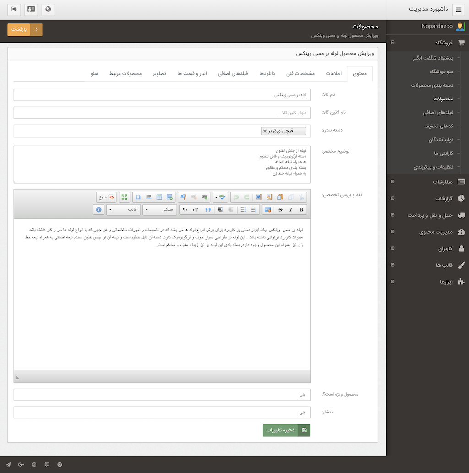Toggle the sidebar with the hamburger icon
469x473 pixels.
(x=458, y=10)
